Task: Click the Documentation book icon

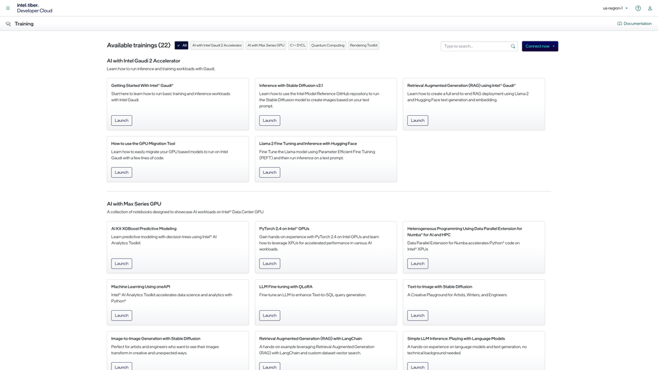Action: tap(619, 24)
